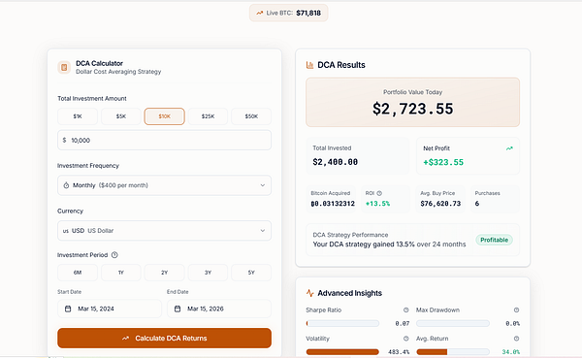Screen dimensions: 582x358
Task: Open the Currency USD dropdown
Action: coord(165,231)
